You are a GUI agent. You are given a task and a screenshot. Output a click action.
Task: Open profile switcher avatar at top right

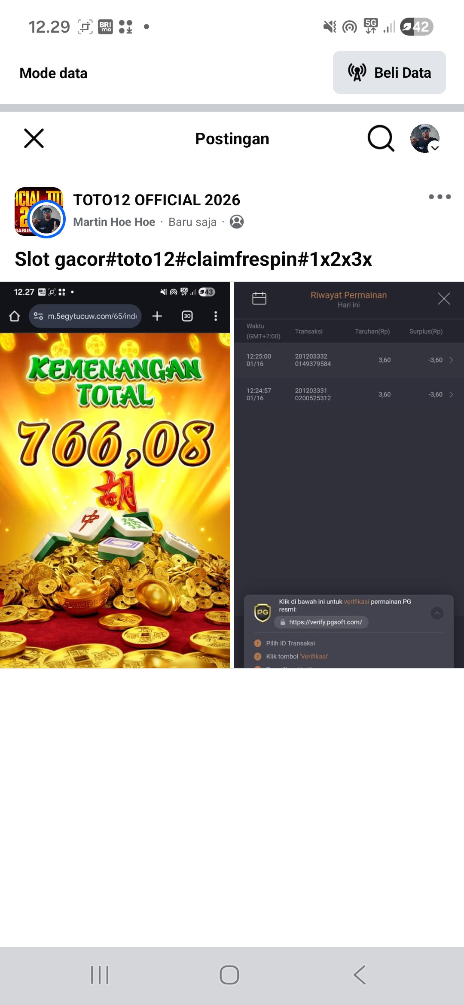tap(425, 138)
